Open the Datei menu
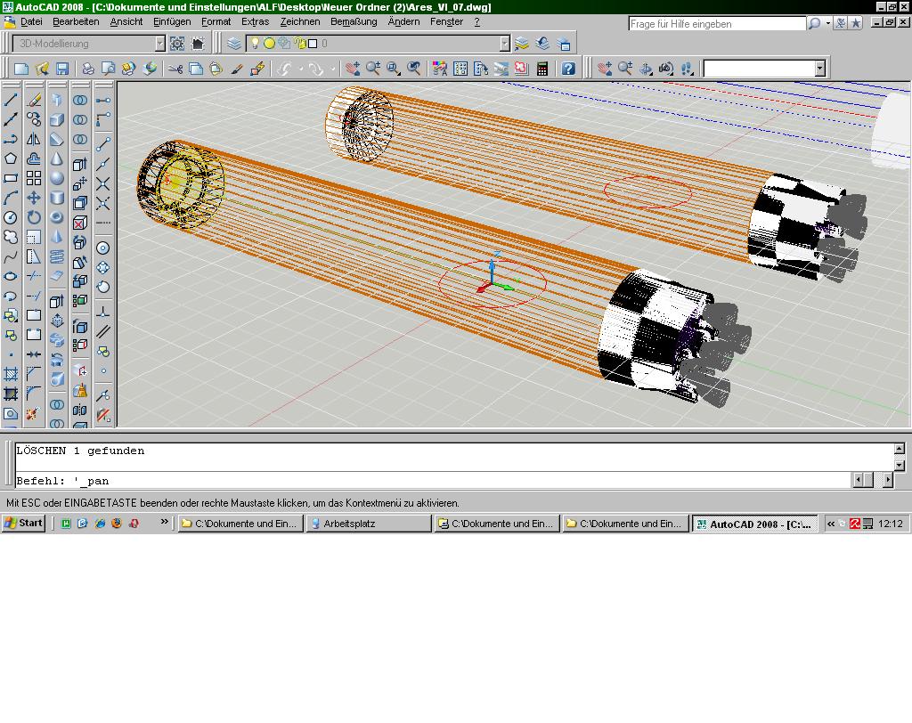This screenshot has width=912, height=723. pyautogui.click(x=31, y=21)
